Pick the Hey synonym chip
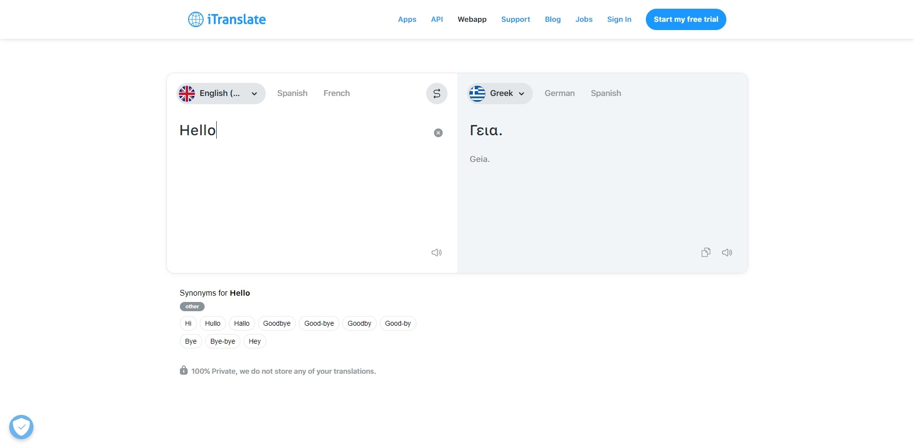914x444 pixels. click(x=255, y=341)
